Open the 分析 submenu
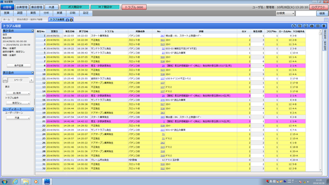 (x=46, y=13)
